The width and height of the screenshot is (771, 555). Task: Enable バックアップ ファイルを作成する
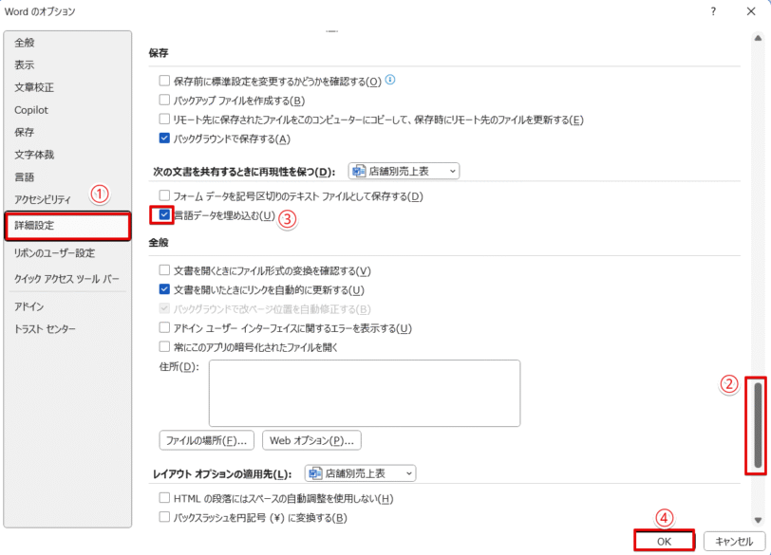coord(162,101)
